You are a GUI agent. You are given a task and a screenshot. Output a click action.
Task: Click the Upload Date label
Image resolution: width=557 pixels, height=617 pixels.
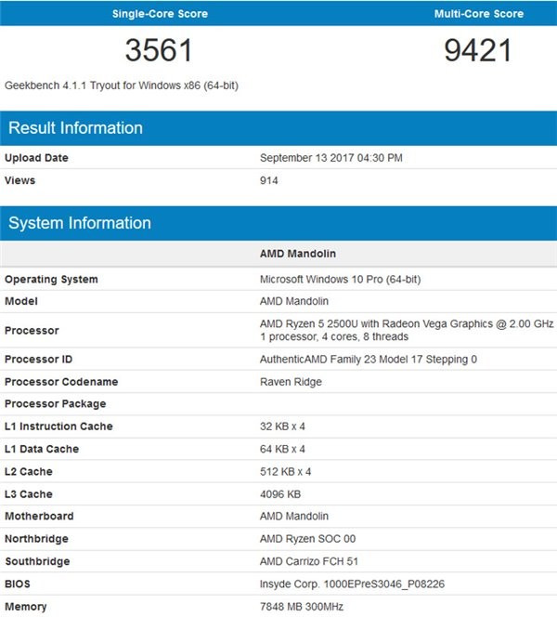(36, 158)
